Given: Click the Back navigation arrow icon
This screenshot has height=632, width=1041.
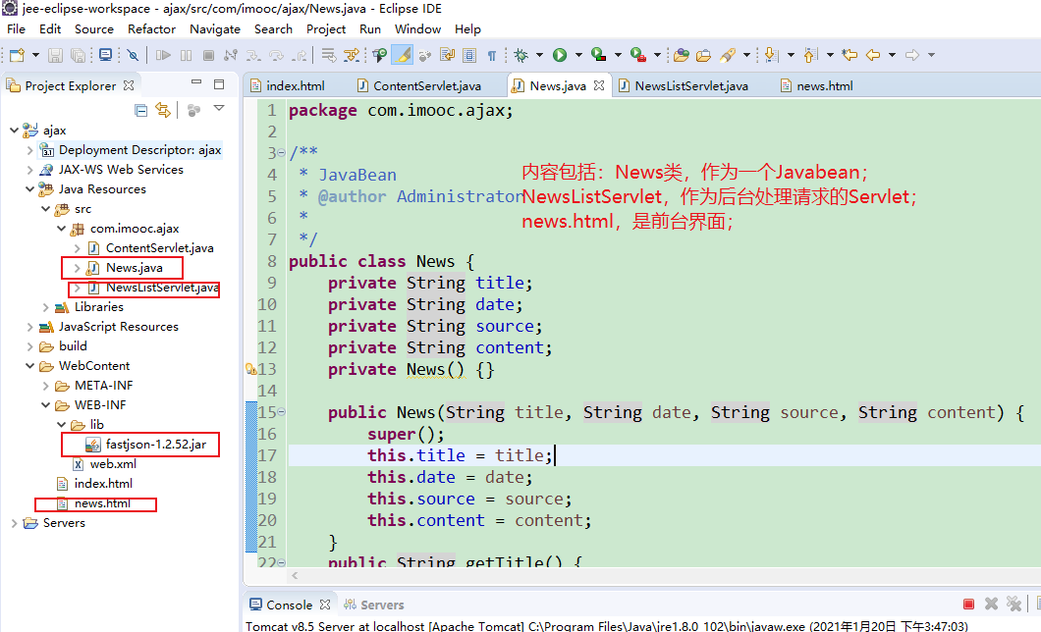Looking at the screenshot, I should (x=873, y=55).
